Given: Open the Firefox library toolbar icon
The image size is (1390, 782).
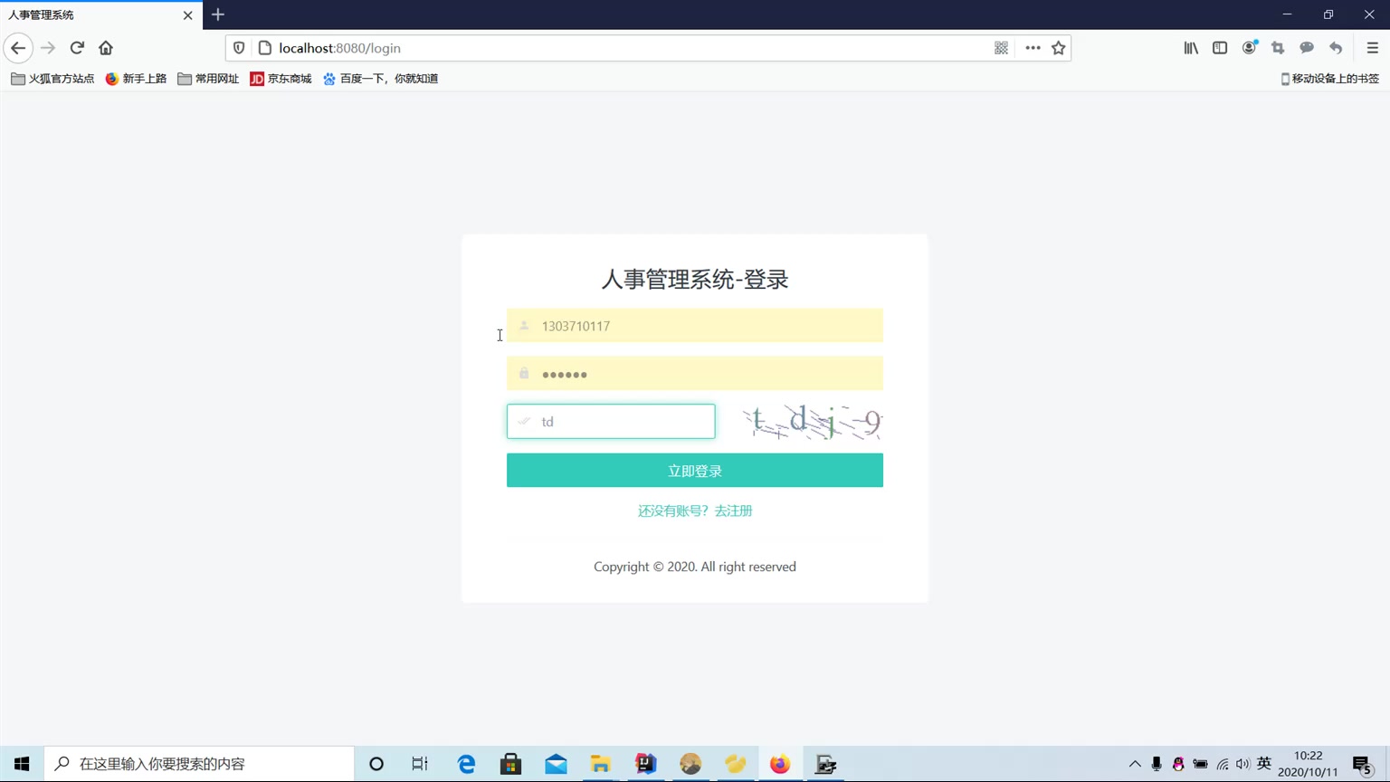Looking at the screenshot, I should pos(1190,47).
